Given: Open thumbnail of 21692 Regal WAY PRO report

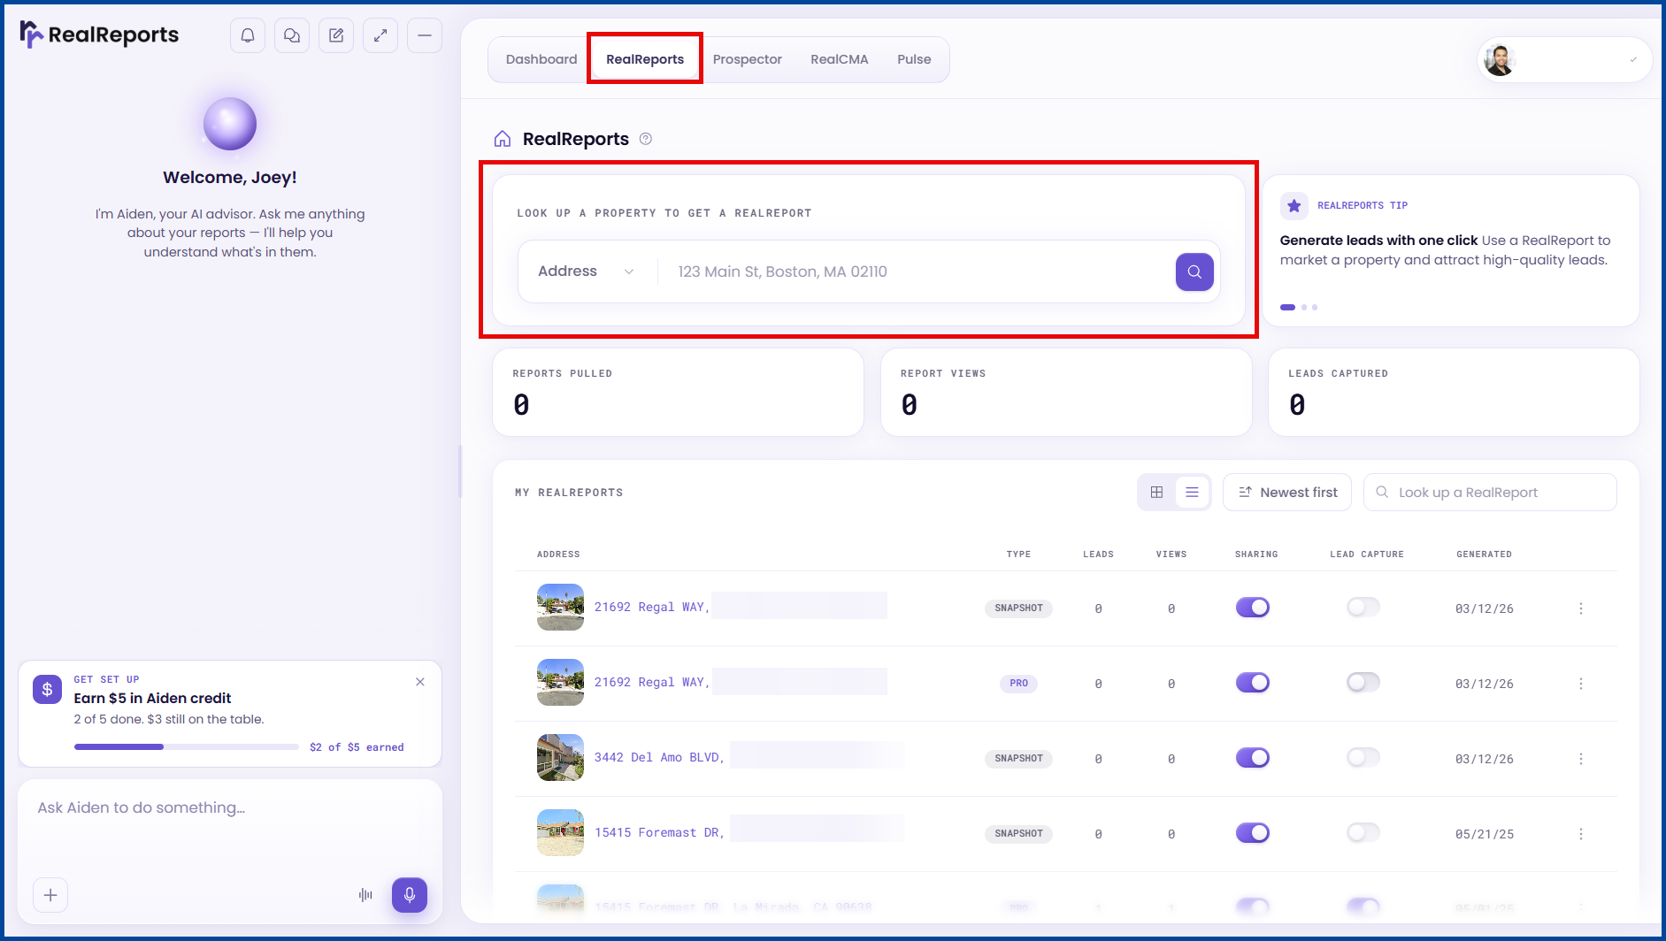Looking at the screenshot, I should [x=560, y=683].
